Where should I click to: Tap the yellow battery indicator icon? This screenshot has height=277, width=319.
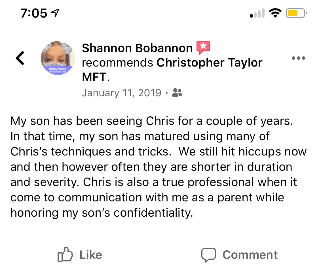296,13
